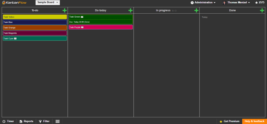Screen dimensions: 267x124
Task: Click the Done column header
Action: click(x=232, y=10)
